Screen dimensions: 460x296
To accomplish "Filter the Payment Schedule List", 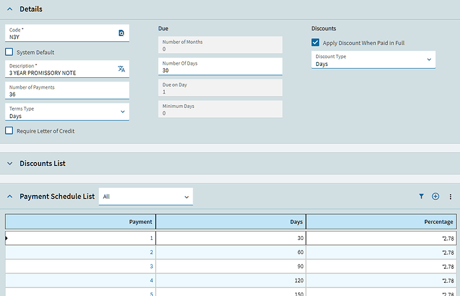I will (x=421, y=196).
